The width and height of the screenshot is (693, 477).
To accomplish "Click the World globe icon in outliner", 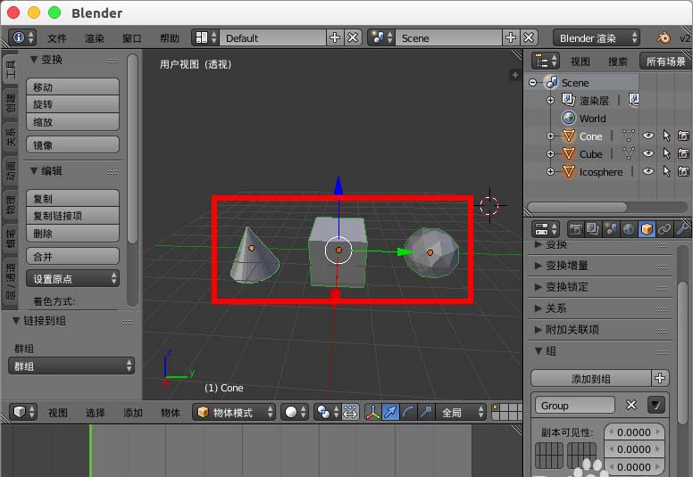I will point(569,118).
